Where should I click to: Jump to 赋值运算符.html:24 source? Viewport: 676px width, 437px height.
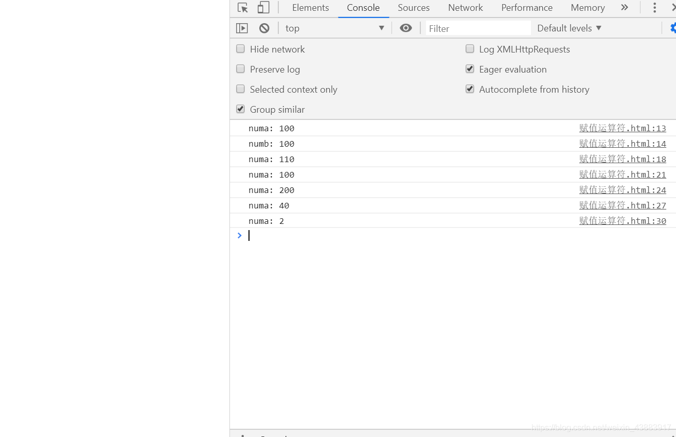(622, 190)
